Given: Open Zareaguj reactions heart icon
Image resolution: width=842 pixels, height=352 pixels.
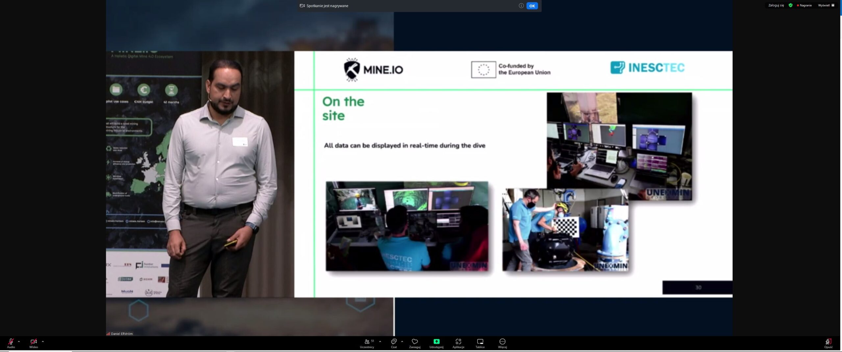Looking at the screenshot, I should (x=415, y=342).
